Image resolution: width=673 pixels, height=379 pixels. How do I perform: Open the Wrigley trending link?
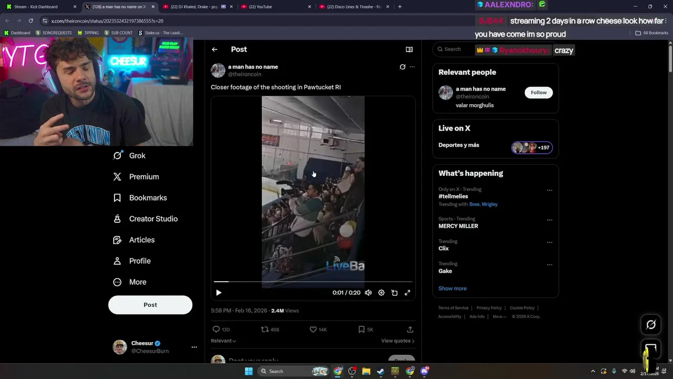(490, 204)
